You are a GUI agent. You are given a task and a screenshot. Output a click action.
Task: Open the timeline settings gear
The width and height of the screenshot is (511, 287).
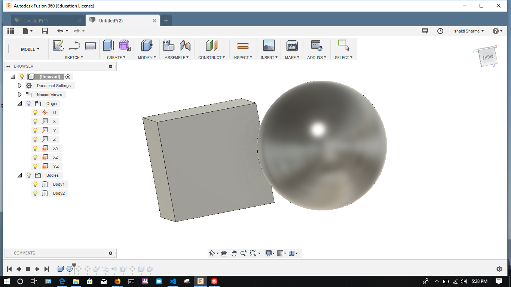499,269
